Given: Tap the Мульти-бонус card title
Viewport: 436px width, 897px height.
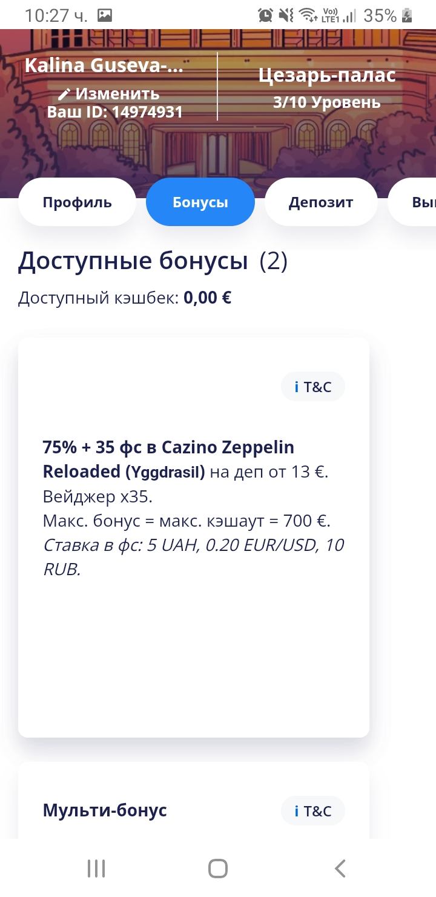Looking at the screenshot, I should 105,810.
